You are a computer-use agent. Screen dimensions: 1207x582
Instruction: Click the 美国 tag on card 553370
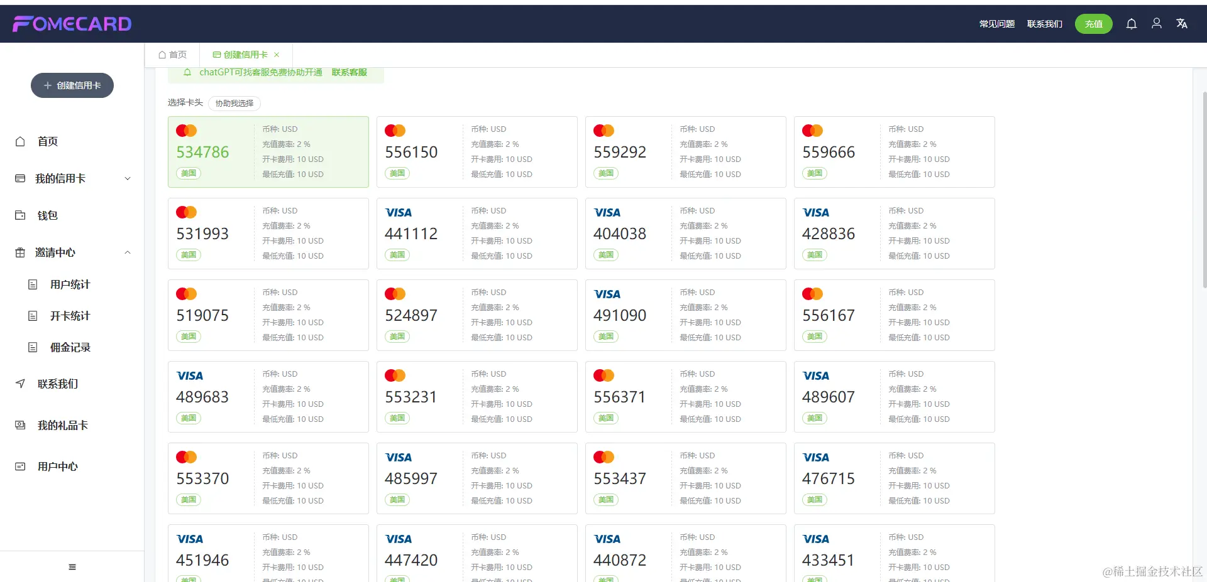click(189, 500)
